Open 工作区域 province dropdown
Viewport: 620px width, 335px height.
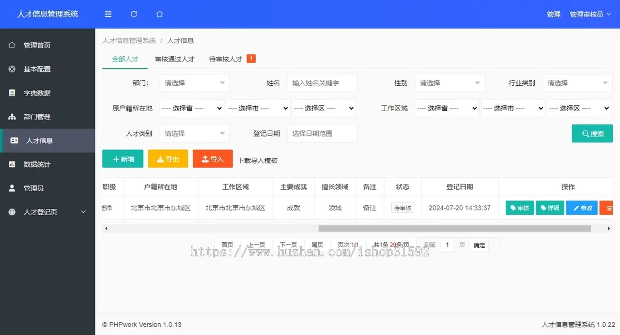(x=447, y=108)
